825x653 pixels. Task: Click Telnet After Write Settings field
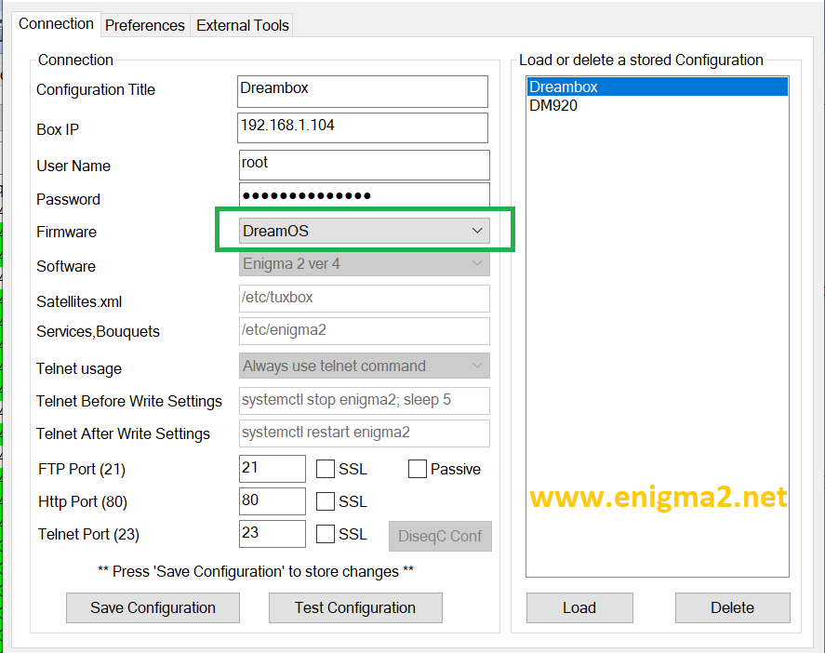click(x=364, y=433)
